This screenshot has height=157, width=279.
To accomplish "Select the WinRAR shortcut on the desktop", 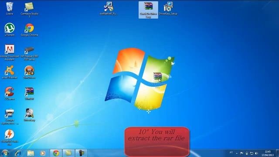I will click(x=29, y=93).
